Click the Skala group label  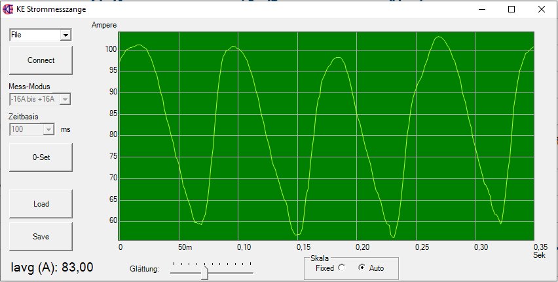(x=320, y=258)
